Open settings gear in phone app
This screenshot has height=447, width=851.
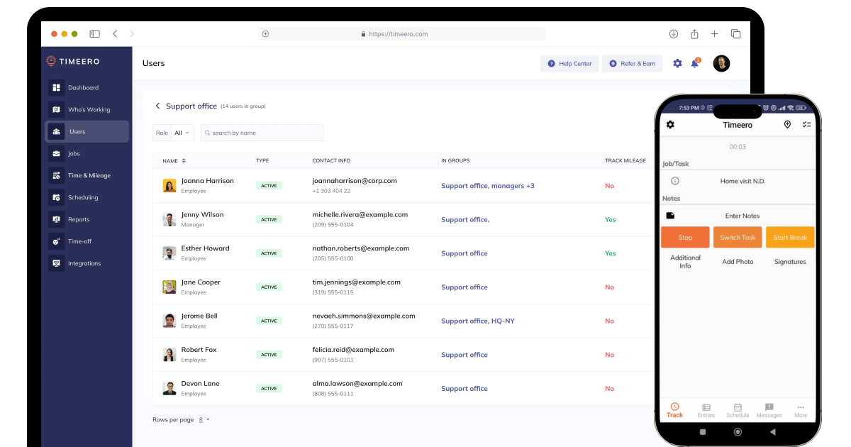coord(670,125)
